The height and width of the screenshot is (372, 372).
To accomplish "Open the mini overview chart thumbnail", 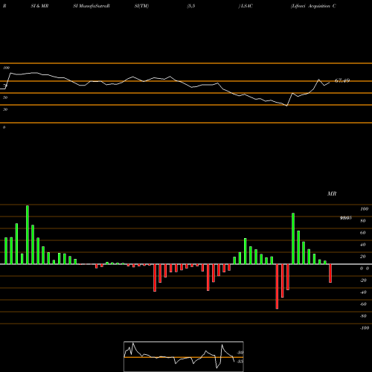I will [x=184, y=356].
